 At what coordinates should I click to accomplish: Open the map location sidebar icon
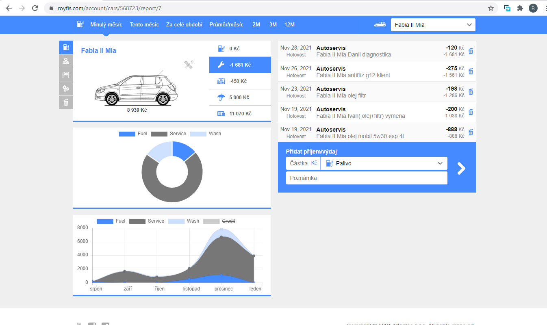pos(66,61)
